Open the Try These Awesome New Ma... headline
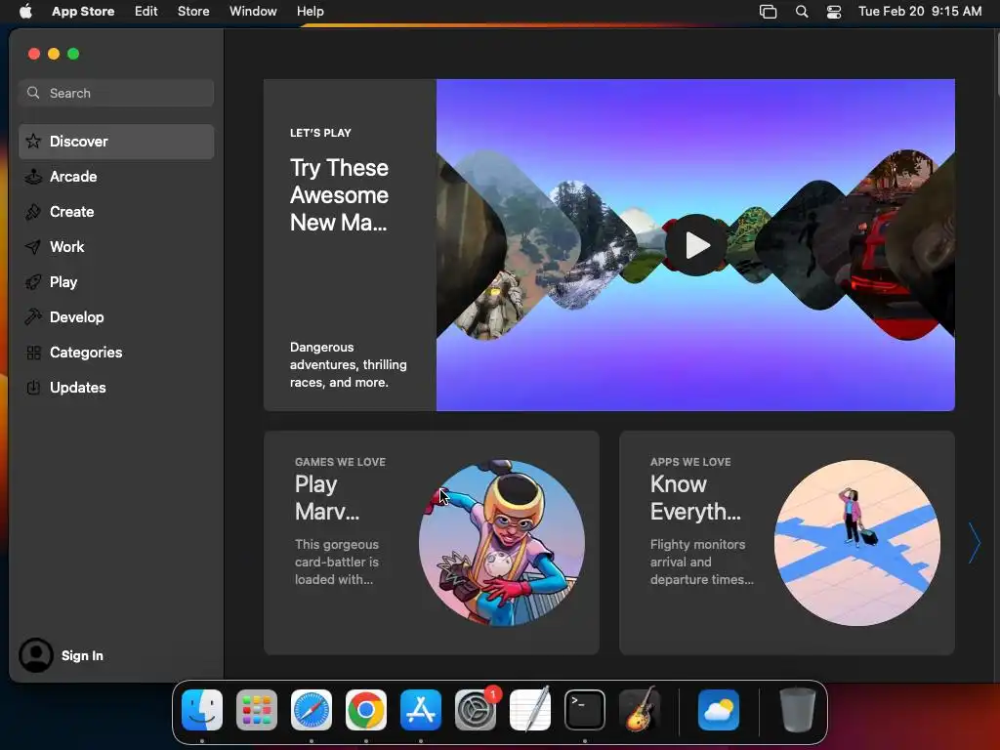Viewport: 1000px width, 750px height. point(339,195)
